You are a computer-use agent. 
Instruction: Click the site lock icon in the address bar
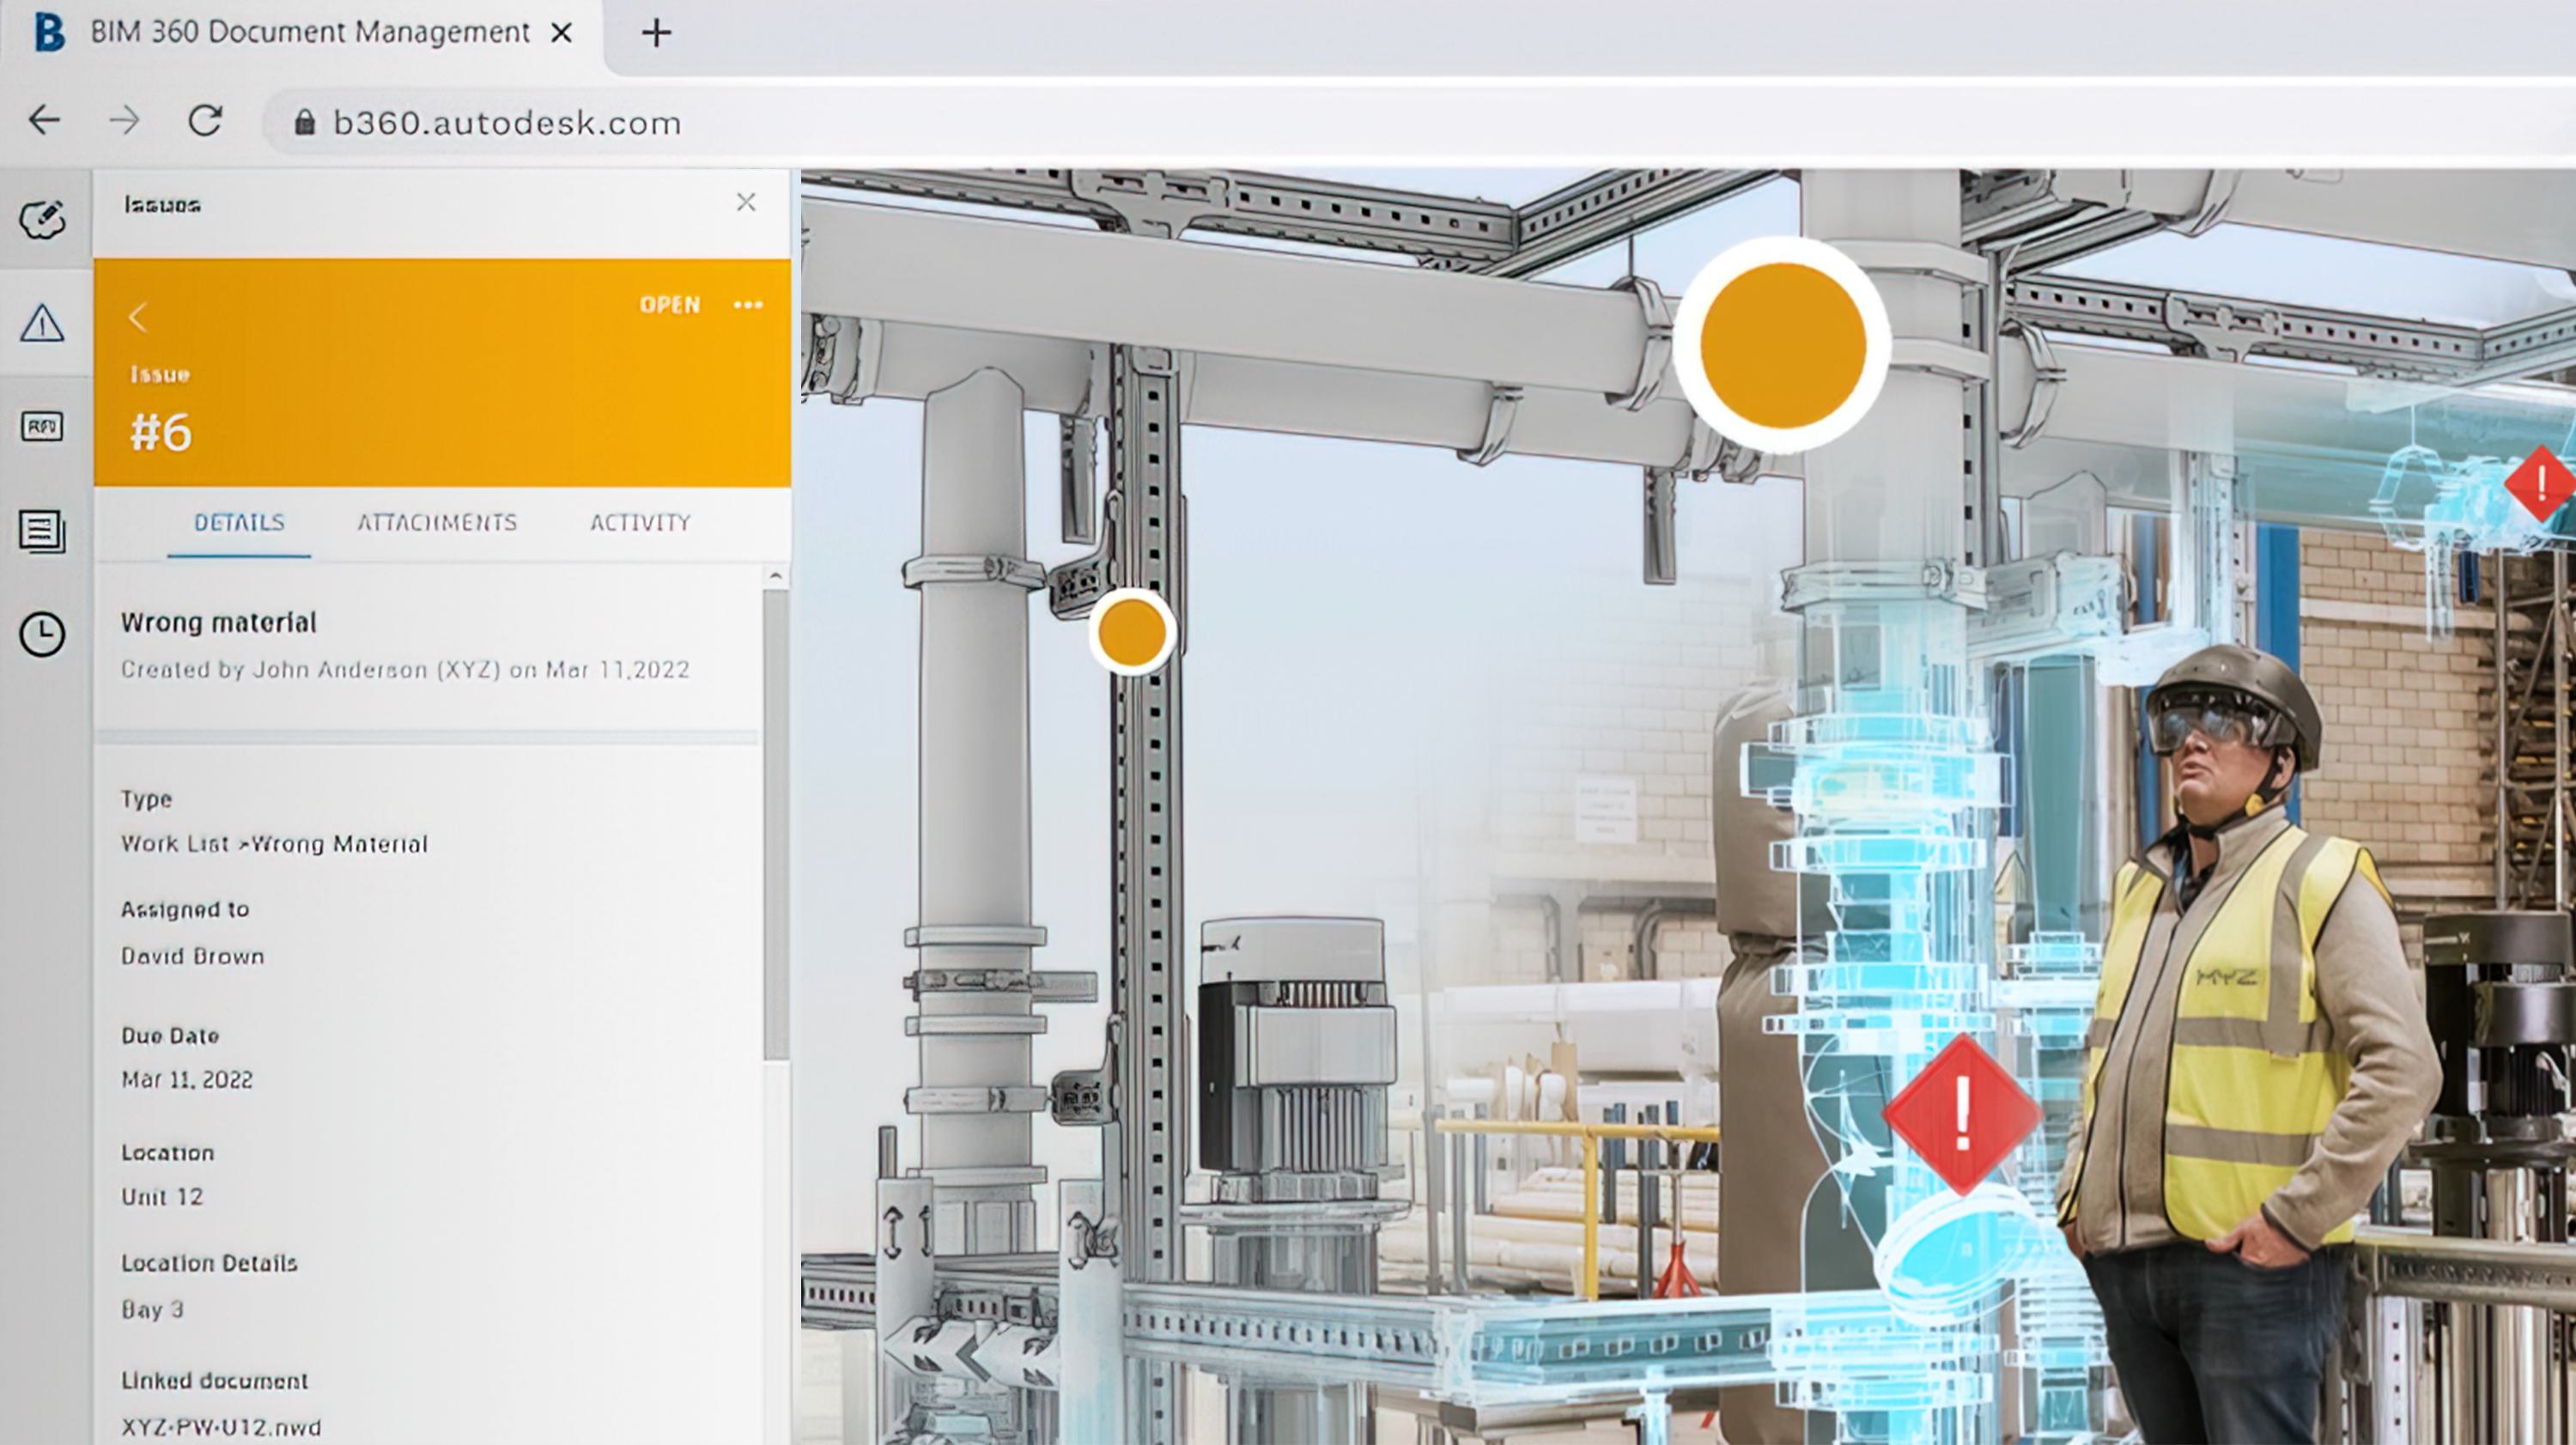(x=306, y=122)
